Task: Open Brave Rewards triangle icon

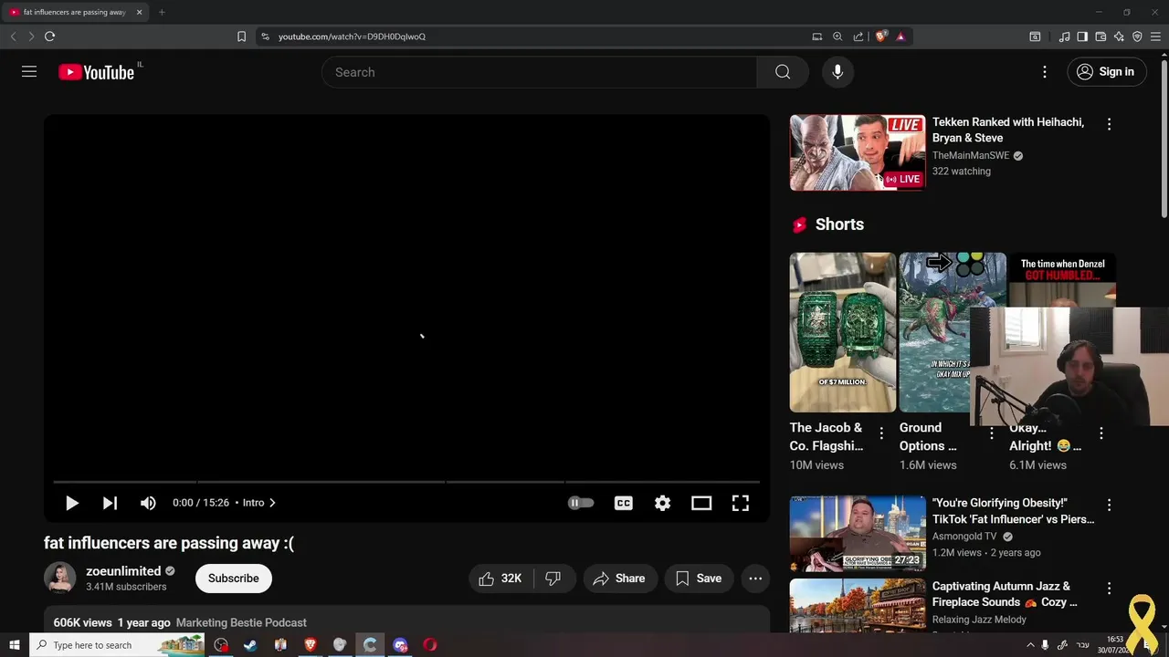Action: tap(900, 36)
